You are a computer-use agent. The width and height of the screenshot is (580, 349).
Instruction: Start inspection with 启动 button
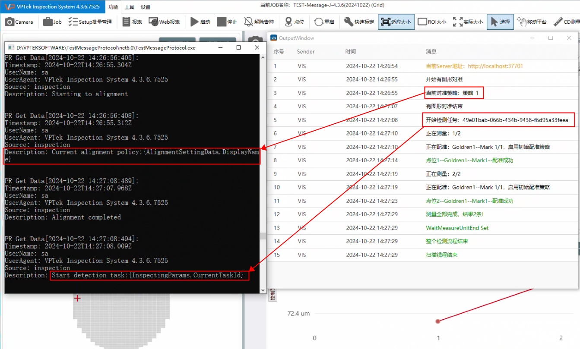pyautogui.click(x=200, y=22)
